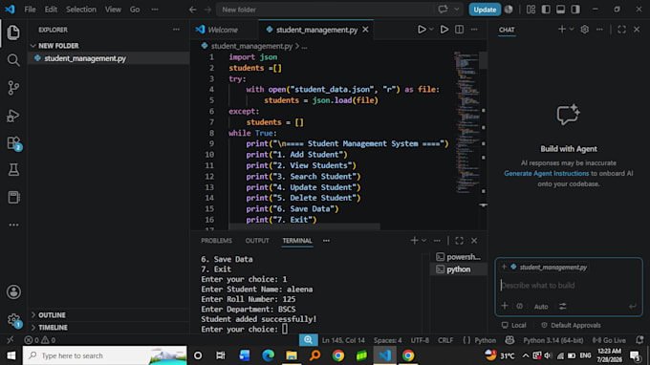Open notifications bell in status bar

tap(639, 340)
